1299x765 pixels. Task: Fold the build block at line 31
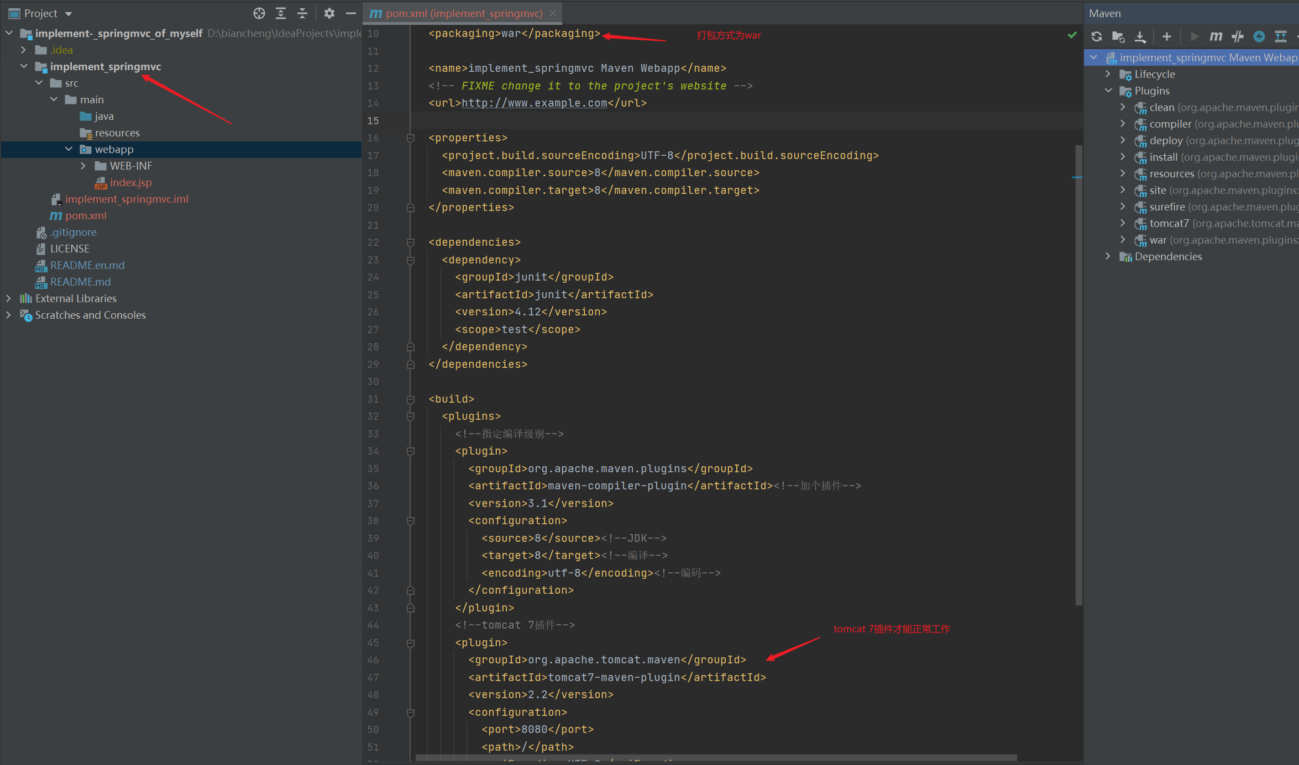(x=411, y=399)
